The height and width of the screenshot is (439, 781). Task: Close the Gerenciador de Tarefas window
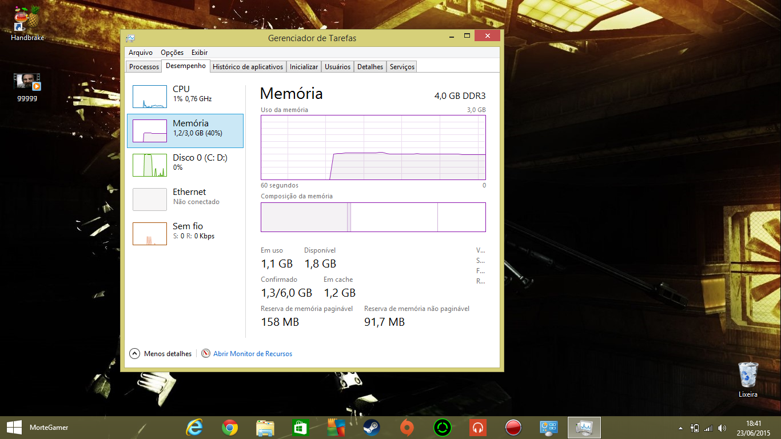click(488, 36)
